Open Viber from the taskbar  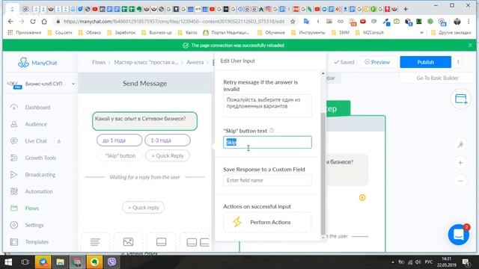tap(112, 262)
